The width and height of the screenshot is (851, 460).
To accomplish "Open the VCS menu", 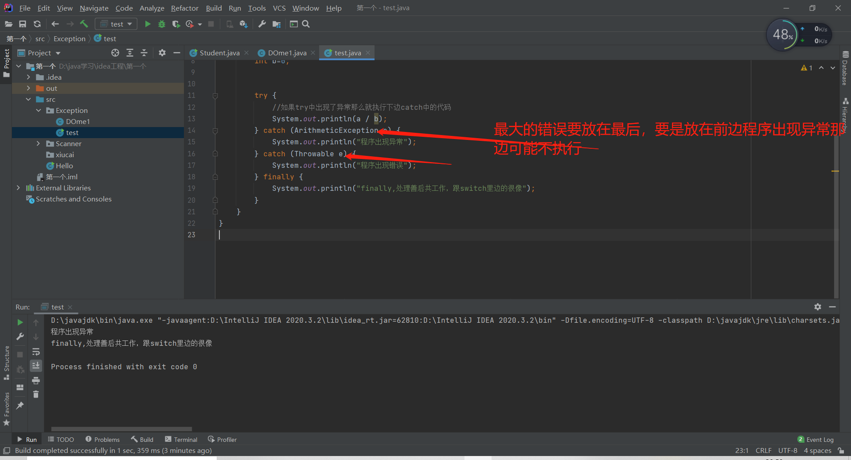I will pyautogui.click(x=279, y=8).
